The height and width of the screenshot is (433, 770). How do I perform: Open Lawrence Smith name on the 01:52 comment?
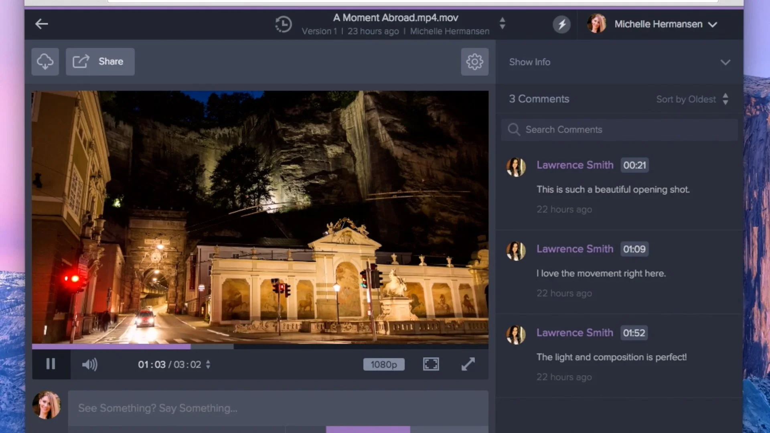(x=575, y=333)
